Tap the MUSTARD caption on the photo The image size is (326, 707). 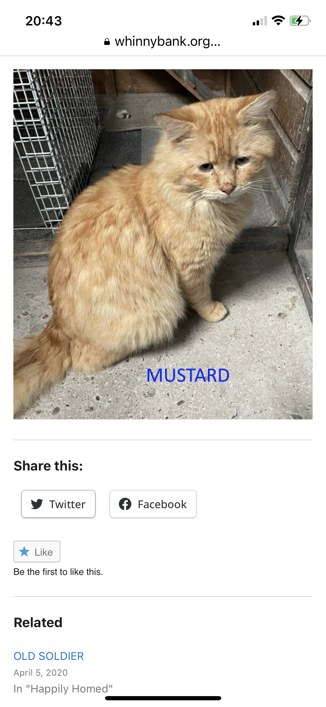coord(188,375)
